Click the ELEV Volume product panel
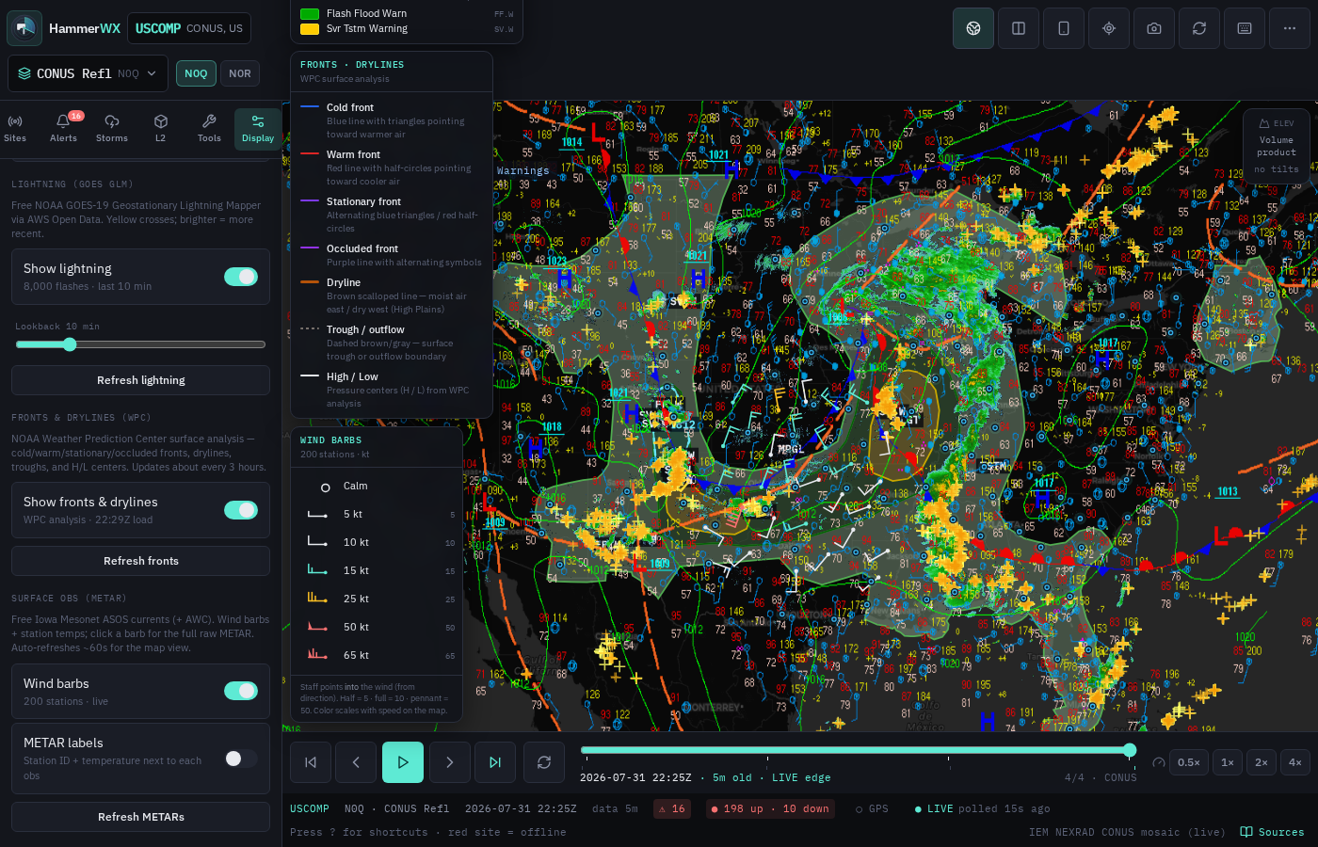The height and width of the screenshot is (847, 1318). [1277, 146]
